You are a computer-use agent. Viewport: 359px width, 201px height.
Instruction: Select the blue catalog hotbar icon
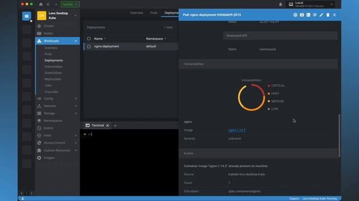(x=26, y=16)
